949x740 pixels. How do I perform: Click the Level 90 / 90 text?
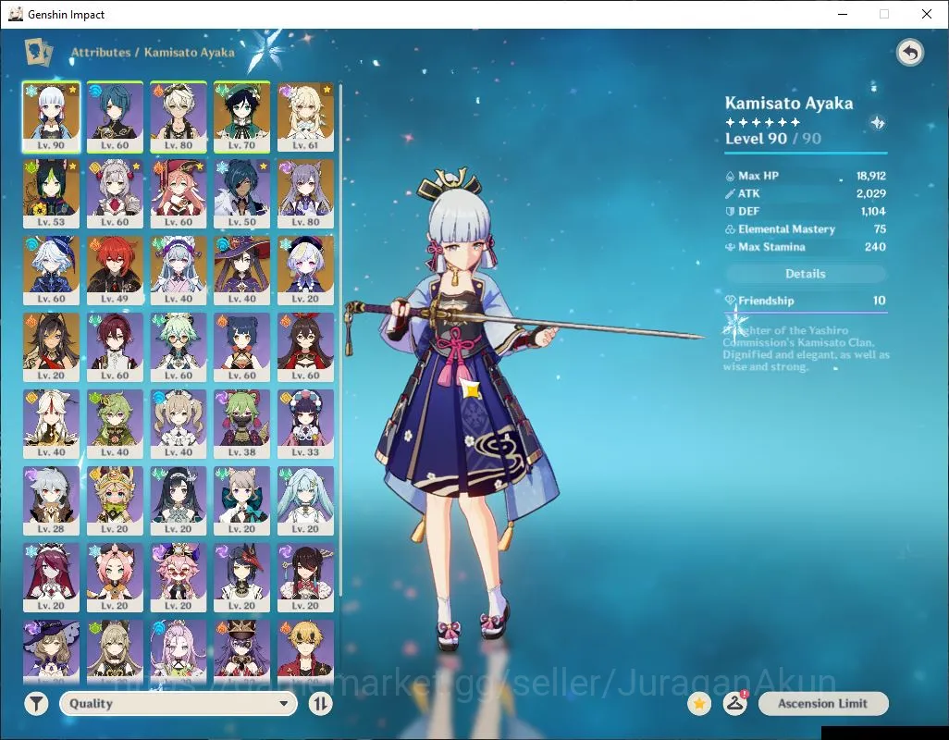[x=773, y=139]
